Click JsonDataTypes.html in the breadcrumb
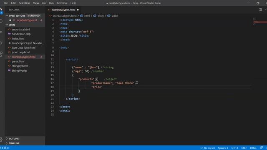This screenshot has height=150, width=267. pos(65,16)
